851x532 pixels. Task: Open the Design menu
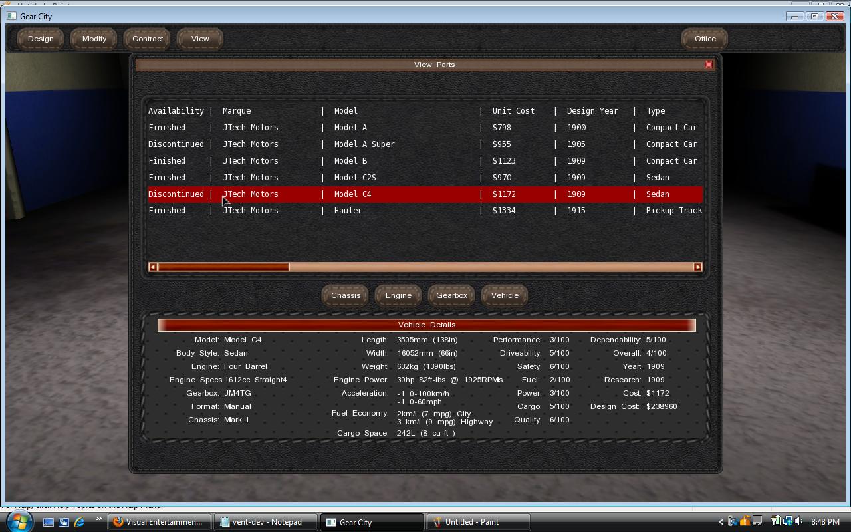(41, 39)
